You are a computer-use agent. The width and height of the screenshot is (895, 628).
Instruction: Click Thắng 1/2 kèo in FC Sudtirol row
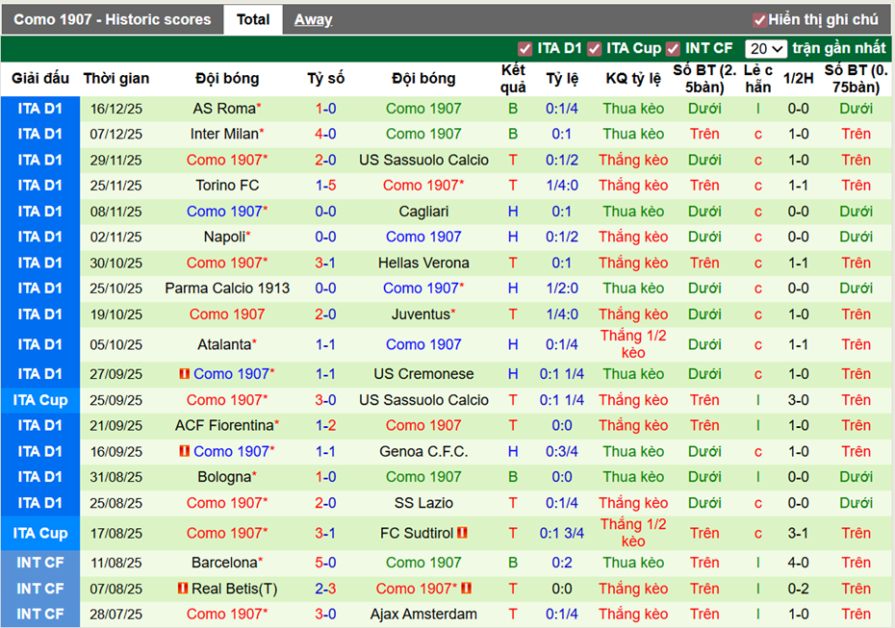[x=633, y=533]
